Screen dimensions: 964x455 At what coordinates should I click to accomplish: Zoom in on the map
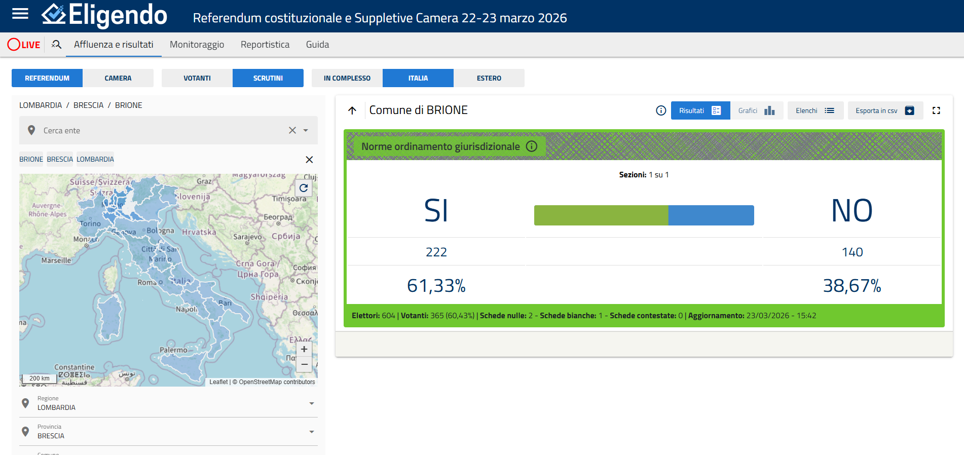click(x=304, y=349)
